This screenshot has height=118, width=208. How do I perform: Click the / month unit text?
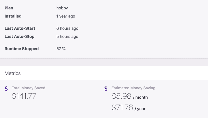(x=140, y=97)
